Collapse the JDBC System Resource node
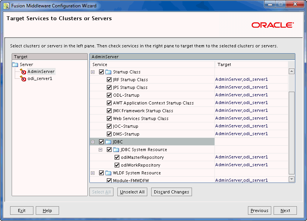Screen dimensions: 307x221 [100, 150]
